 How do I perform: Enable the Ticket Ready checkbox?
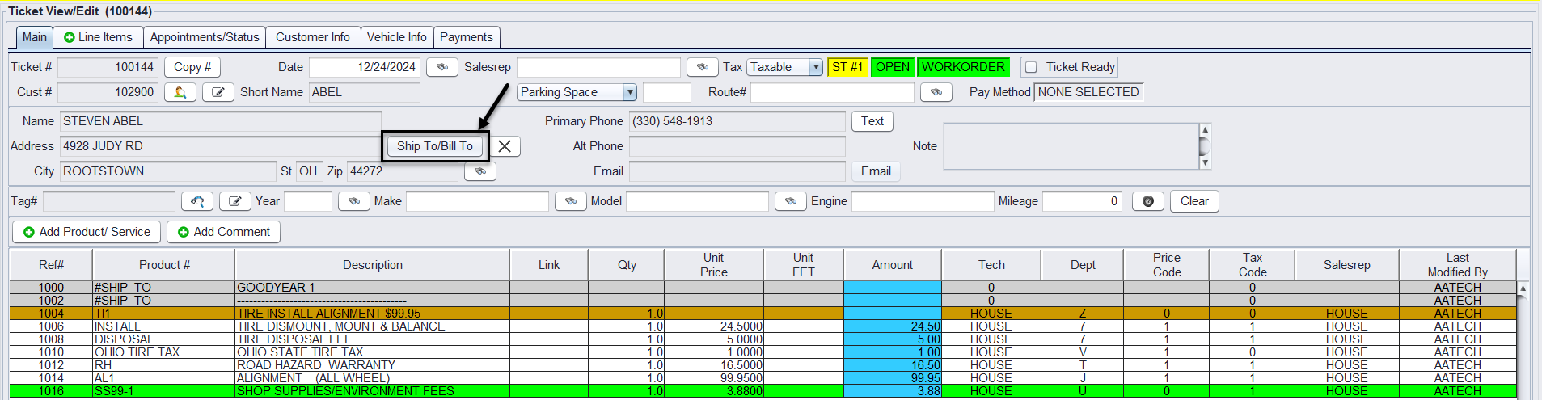point(1031,67)
